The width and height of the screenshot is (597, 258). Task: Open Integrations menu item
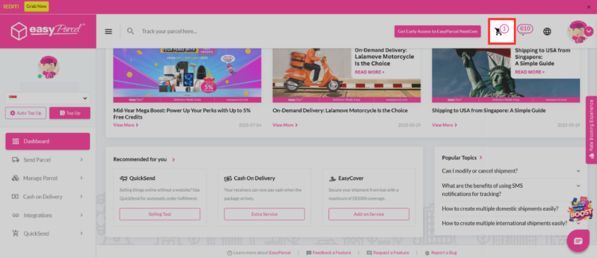[x=48, y=215]
